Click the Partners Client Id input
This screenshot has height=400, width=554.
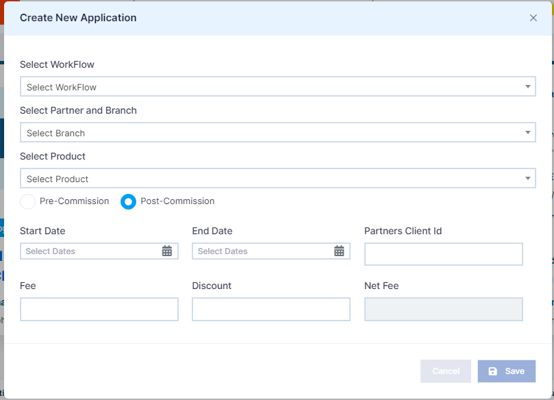click(444, 254)
